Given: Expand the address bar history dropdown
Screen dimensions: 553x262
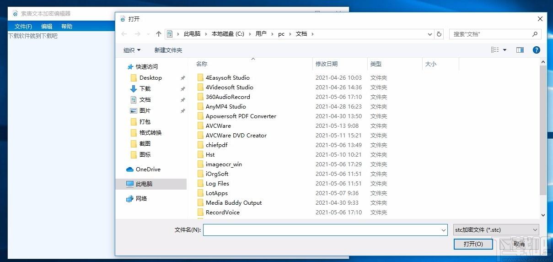Looking at the screenshot, I should pos(430,34).
